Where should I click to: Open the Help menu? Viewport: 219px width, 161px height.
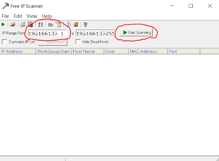coord(47,16)
